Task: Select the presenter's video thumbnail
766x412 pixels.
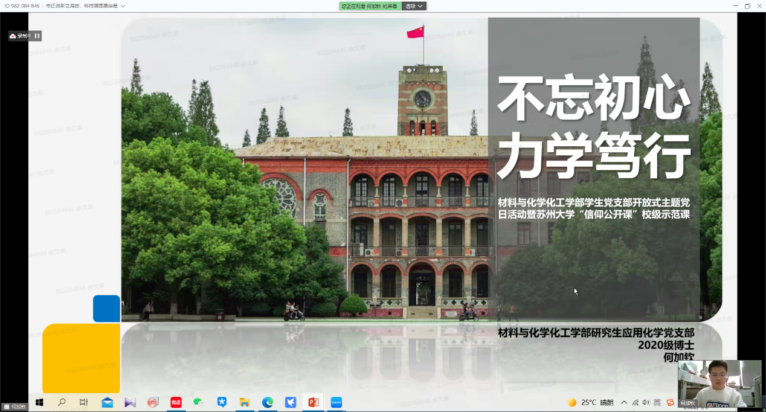Action: [719, 383]
